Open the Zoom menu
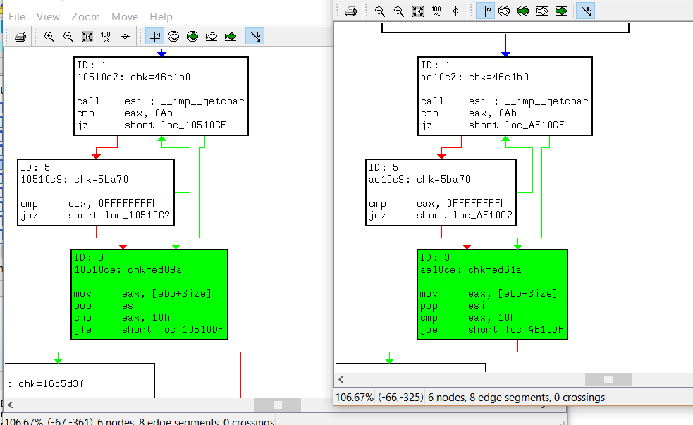693x425 pixels. coord(85,16)
